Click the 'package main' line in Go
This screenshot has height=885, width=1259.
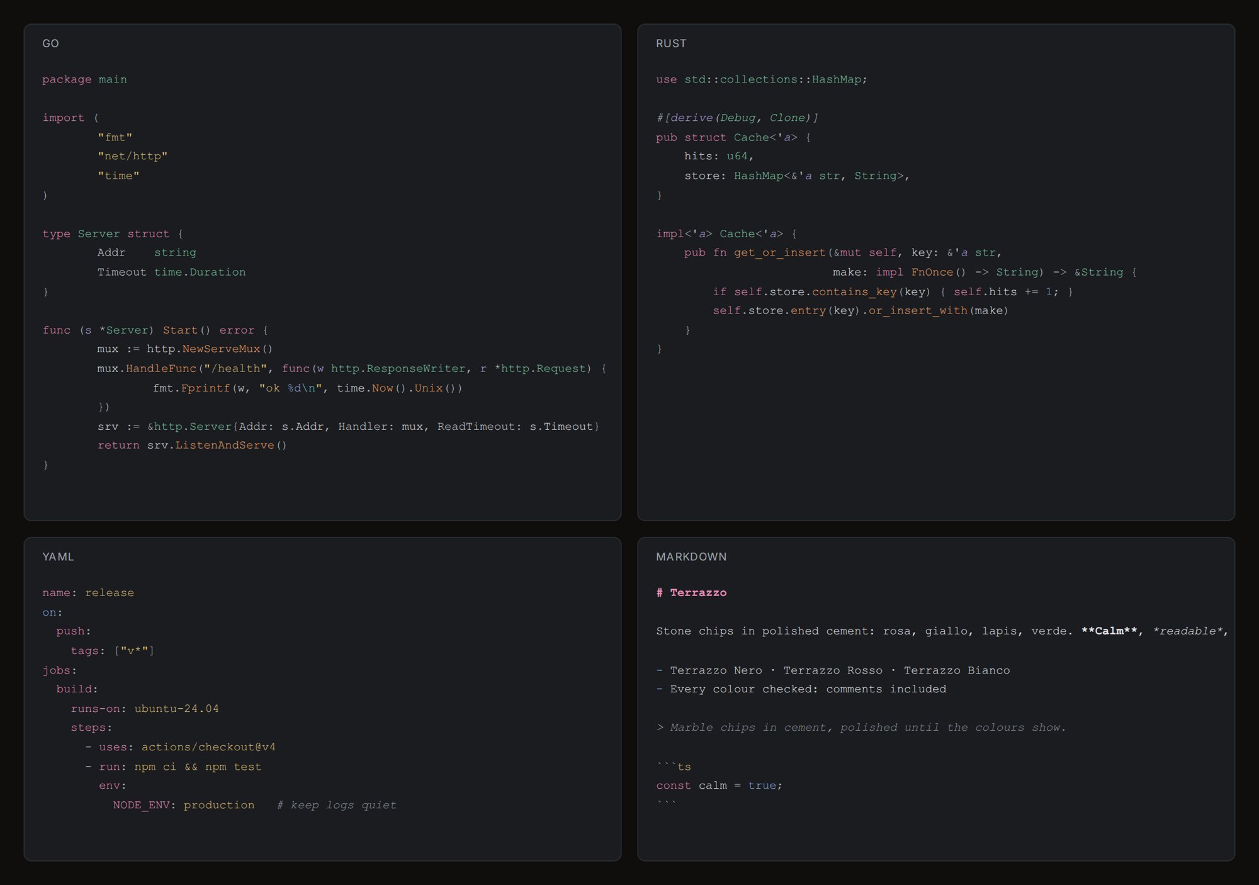click(x=84, y=79)
